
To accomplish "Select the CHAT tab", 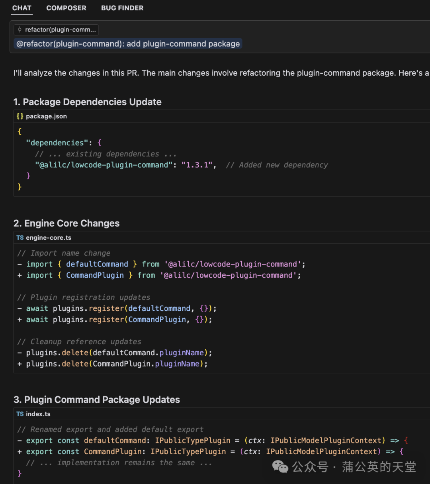I will 22,8.
